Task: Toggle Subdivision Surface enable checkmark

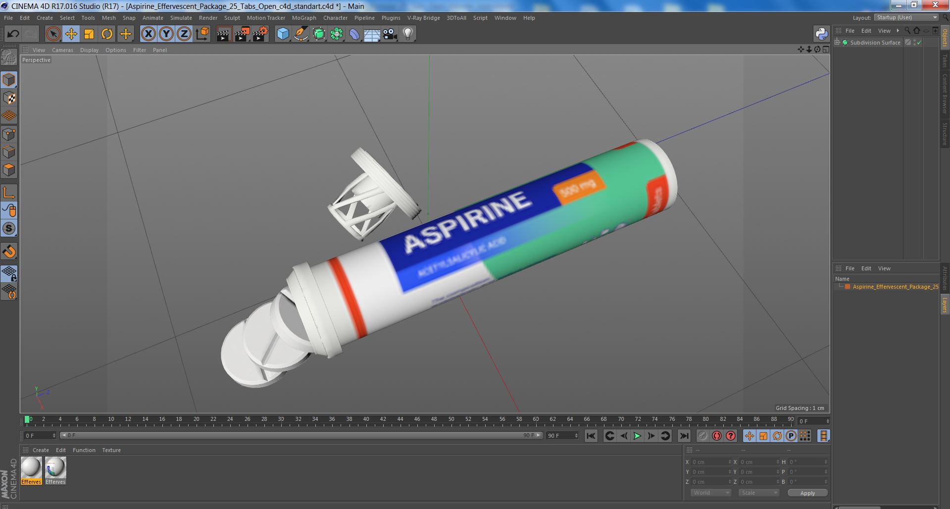Action: 919,43
